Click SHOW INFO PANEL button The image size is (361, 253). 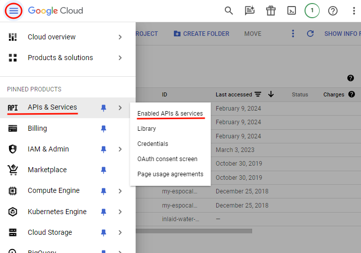342,34
